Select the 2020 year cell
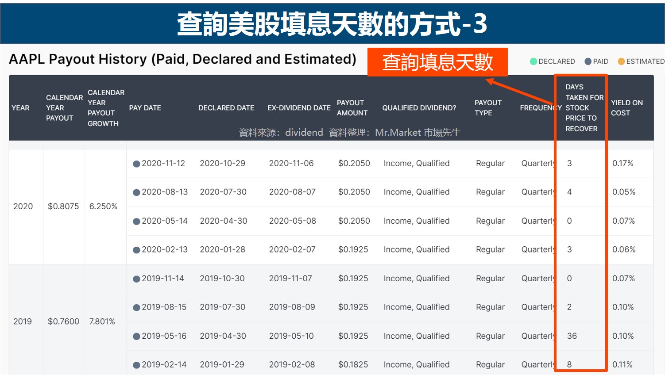The width and height of the screenshot is (665, 375). click(23, 207)
